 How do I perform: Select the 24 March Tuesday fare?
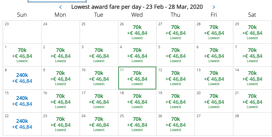99,124
